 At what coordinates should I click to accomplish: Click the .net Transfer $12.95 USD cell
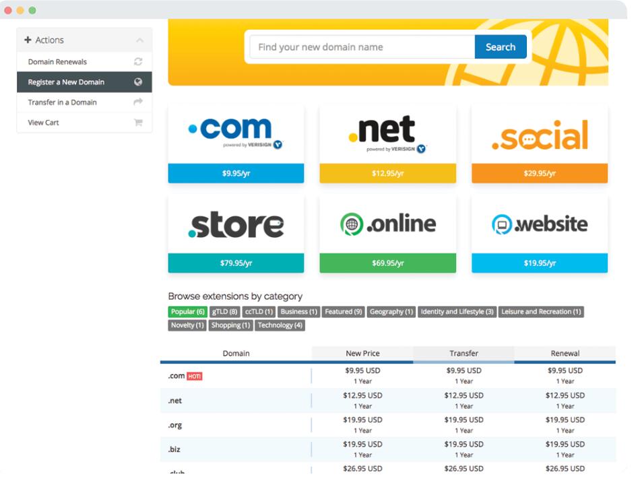[463, 400]
